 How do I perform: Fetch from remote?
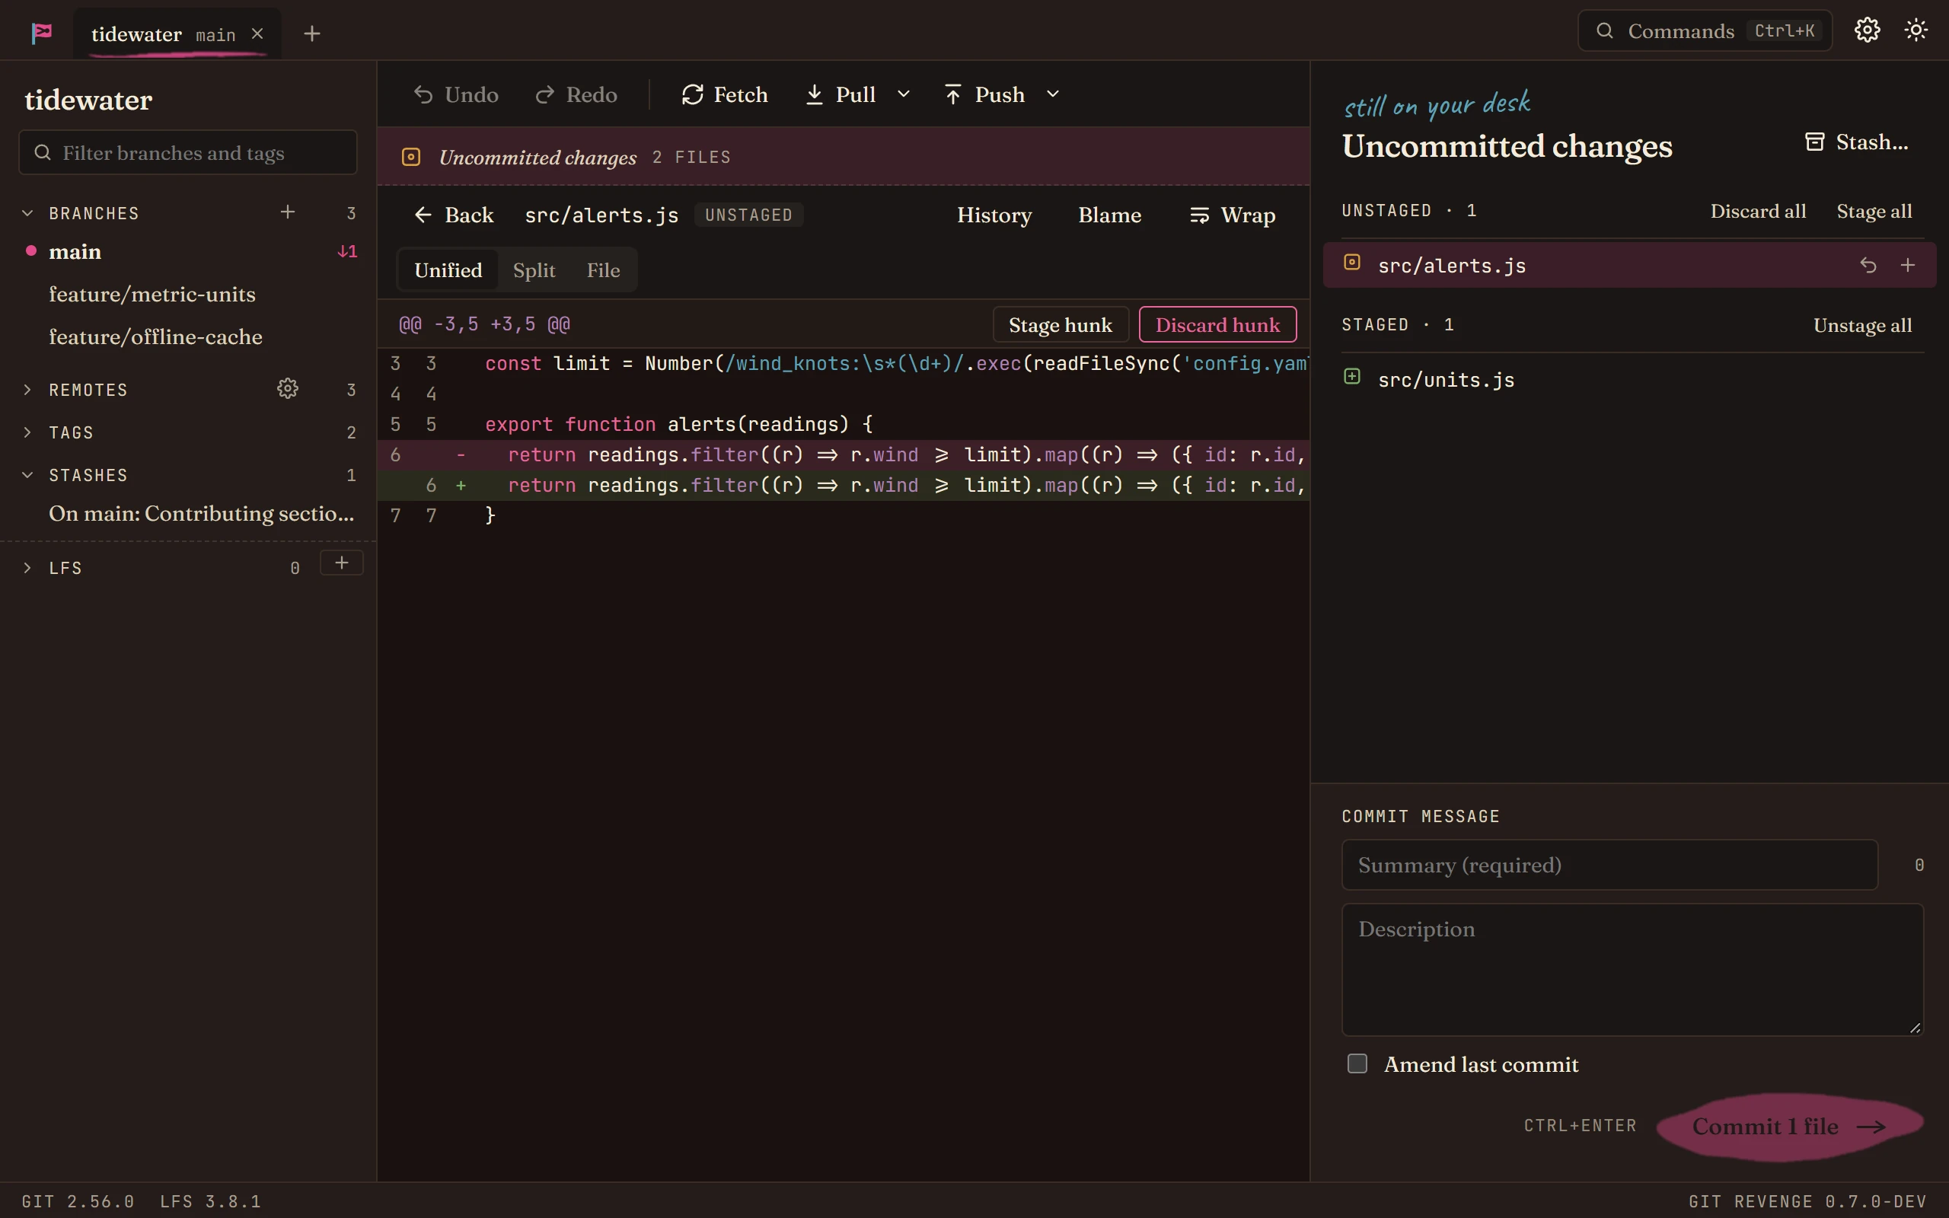pos(725,95)
